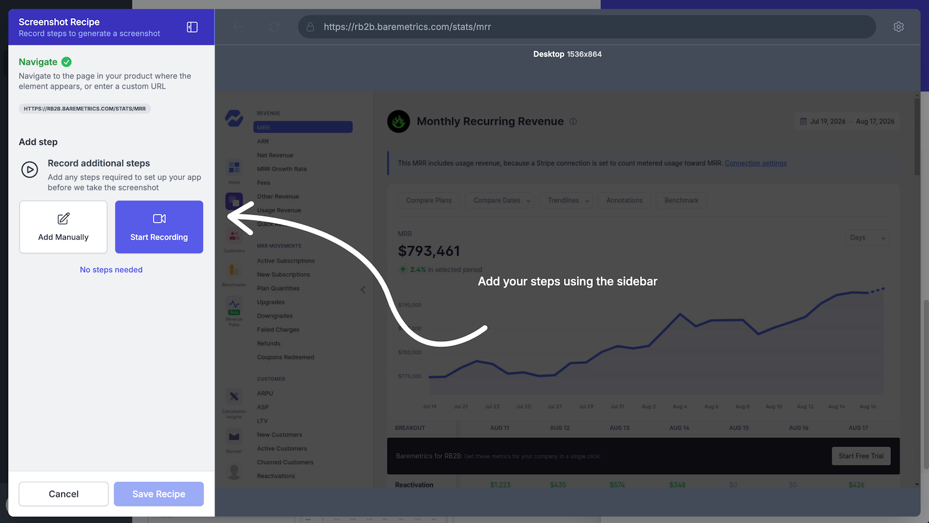Click the Start Recording button
This screenshot has height=523, width=929.
click(x=159, y=227)
